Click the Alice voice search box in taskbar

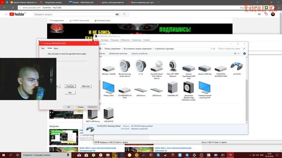46,155
